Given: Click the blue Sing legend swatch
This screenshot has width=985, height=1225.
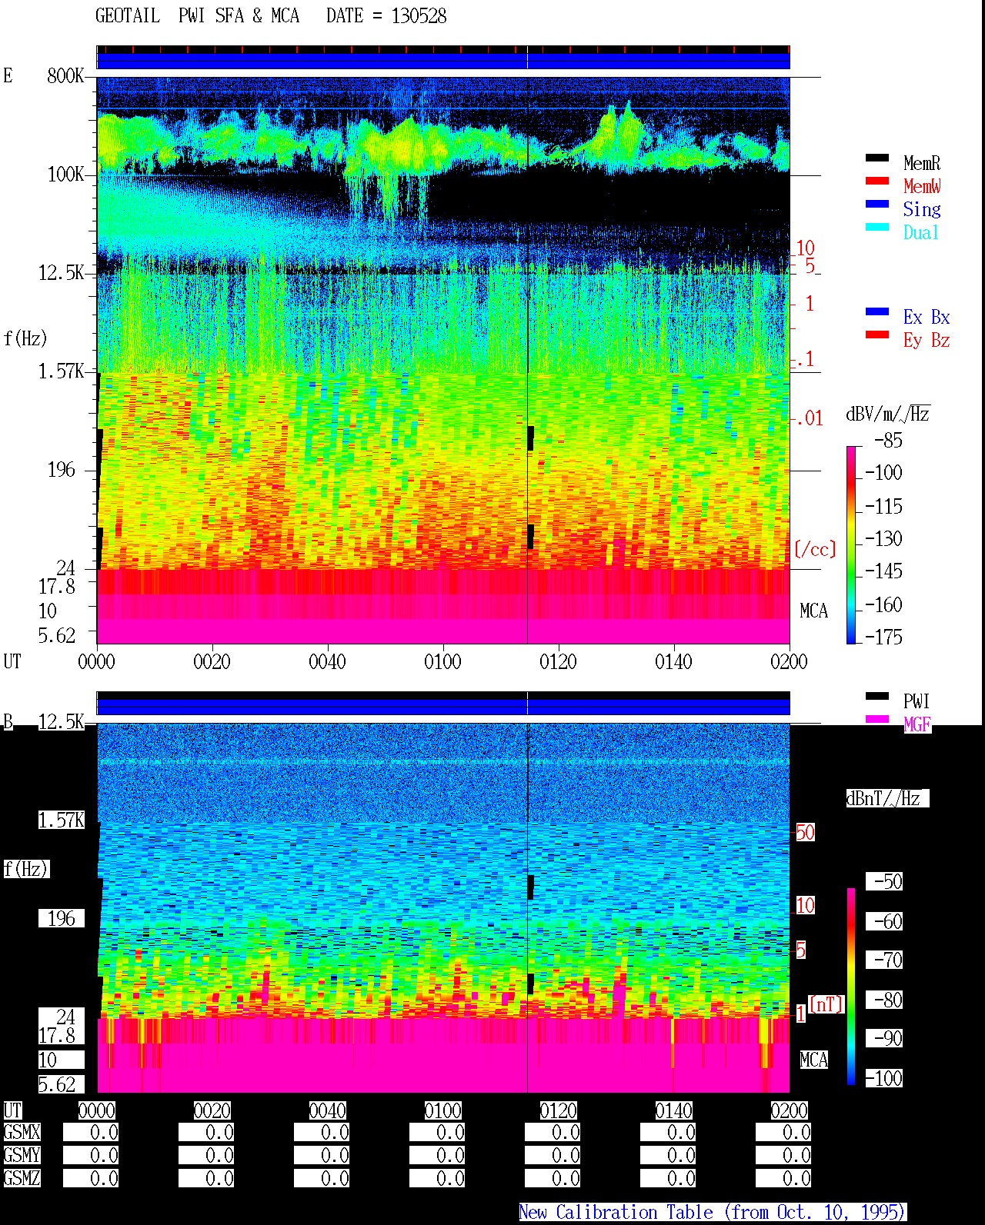Looking at the screenshot, I should [877, 204].
